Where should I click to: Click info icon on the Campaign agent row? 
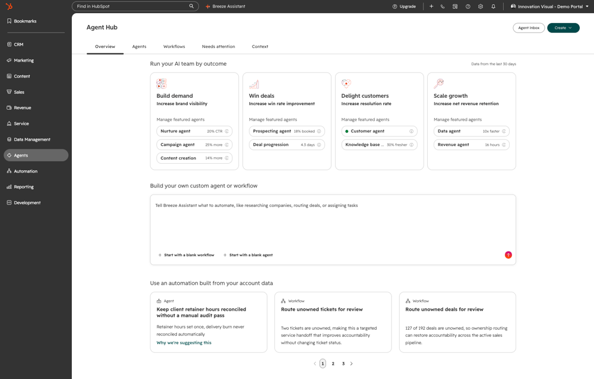226,145
